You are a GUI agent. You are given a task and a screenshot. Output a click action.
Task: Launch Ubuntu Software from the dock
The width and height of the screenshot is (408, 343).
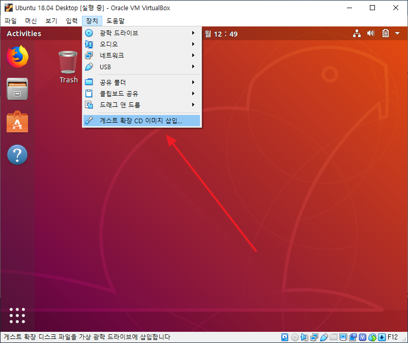coord(17,122)
